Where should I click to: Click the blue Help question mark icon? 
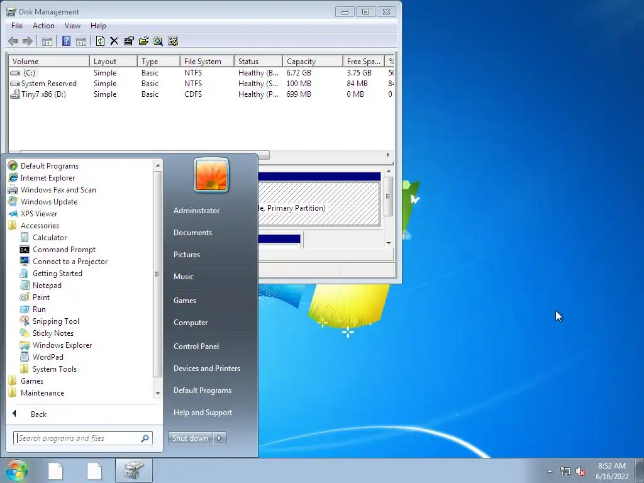click(x=66, y=41)
